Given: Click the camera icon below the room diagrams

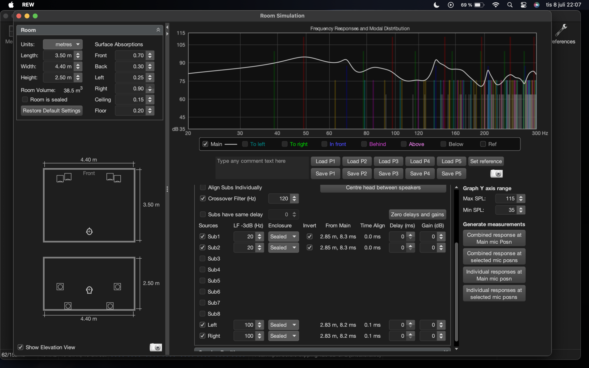Looking at the screenshot, I should (156, 347).
